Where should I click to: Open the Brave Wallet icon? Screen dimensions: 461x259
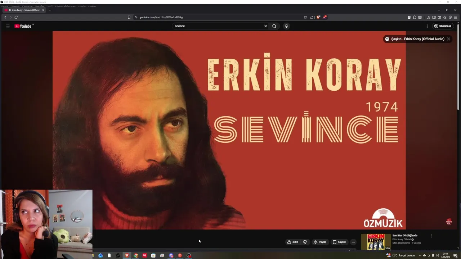click(x=439, y=17)
